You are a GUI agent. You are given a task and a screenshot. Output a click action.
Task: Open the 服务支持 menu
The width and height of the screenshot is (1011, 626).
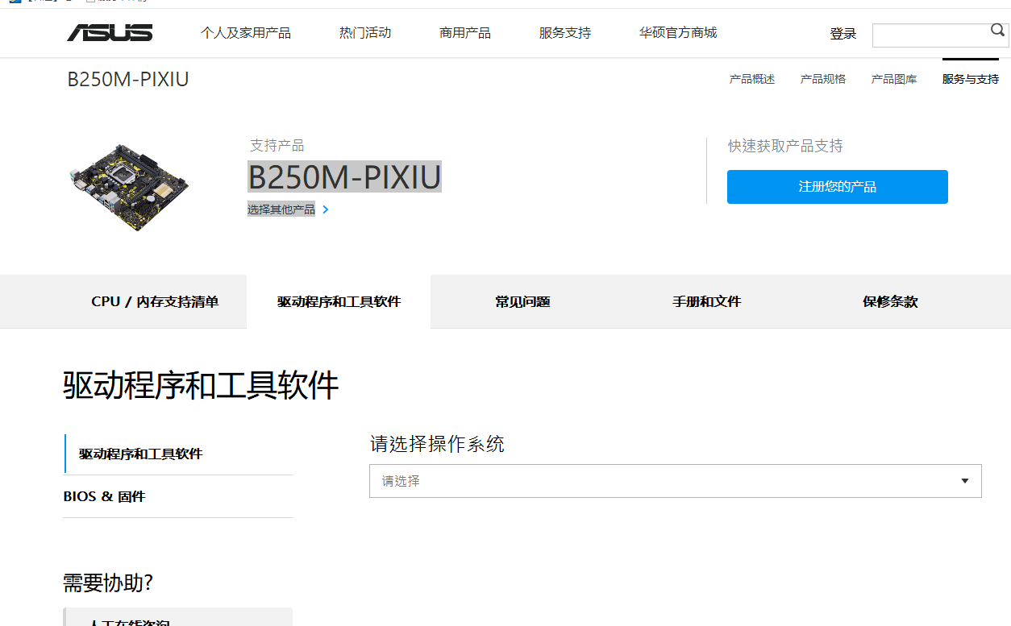[565, 33]
